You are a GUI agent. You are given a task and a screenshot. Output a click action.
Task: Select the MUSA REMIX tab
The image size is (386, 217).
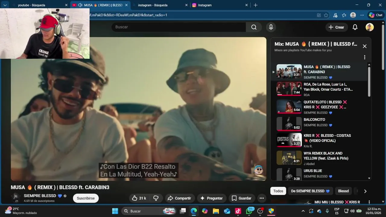coord(100,5)
